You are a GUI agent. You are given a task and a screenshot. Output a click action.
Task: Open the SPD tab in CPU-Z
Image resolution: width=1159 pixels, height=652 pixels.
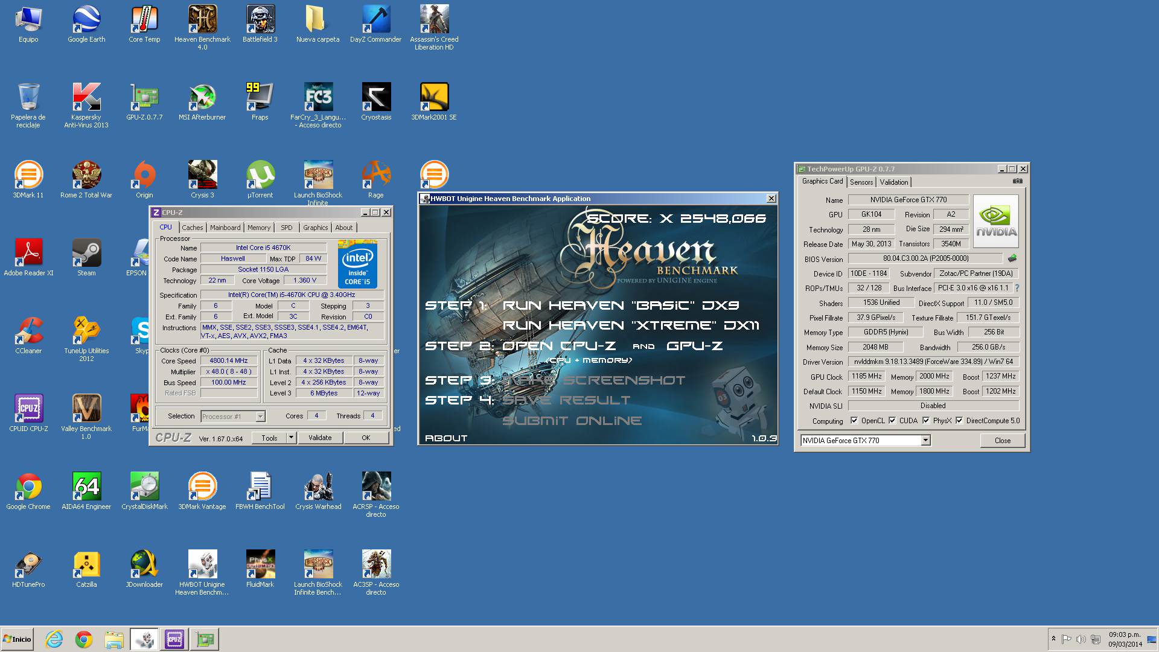(287, 228)
